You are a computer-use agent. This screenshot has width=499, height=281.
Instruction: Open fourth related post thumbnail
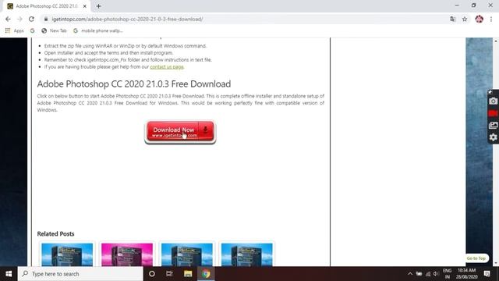[x=246, y=254]
